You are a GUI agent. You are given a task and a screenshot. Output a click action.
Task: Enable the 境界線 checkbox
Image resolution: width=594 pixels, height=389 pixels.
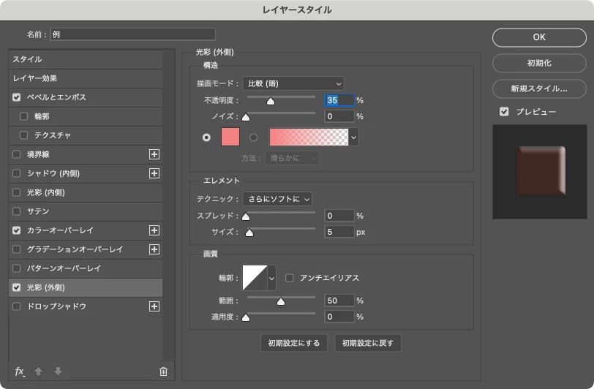[16, 154]
